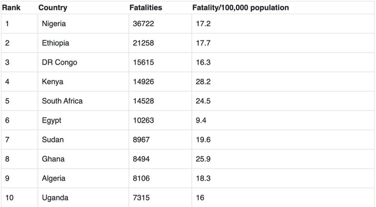Select the Kenya country cell
The image size is (376, 207).
(52, 82)
